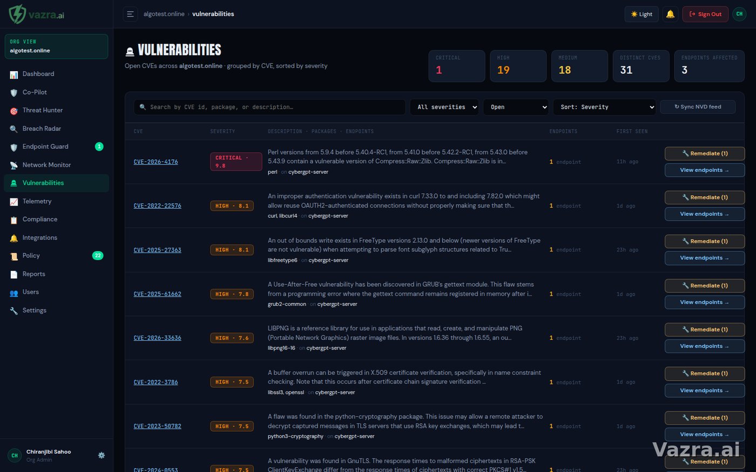The width and height of the screenshot is (756, 472).
Task: Open the Policy sidebar item
Action: [56, 256]
